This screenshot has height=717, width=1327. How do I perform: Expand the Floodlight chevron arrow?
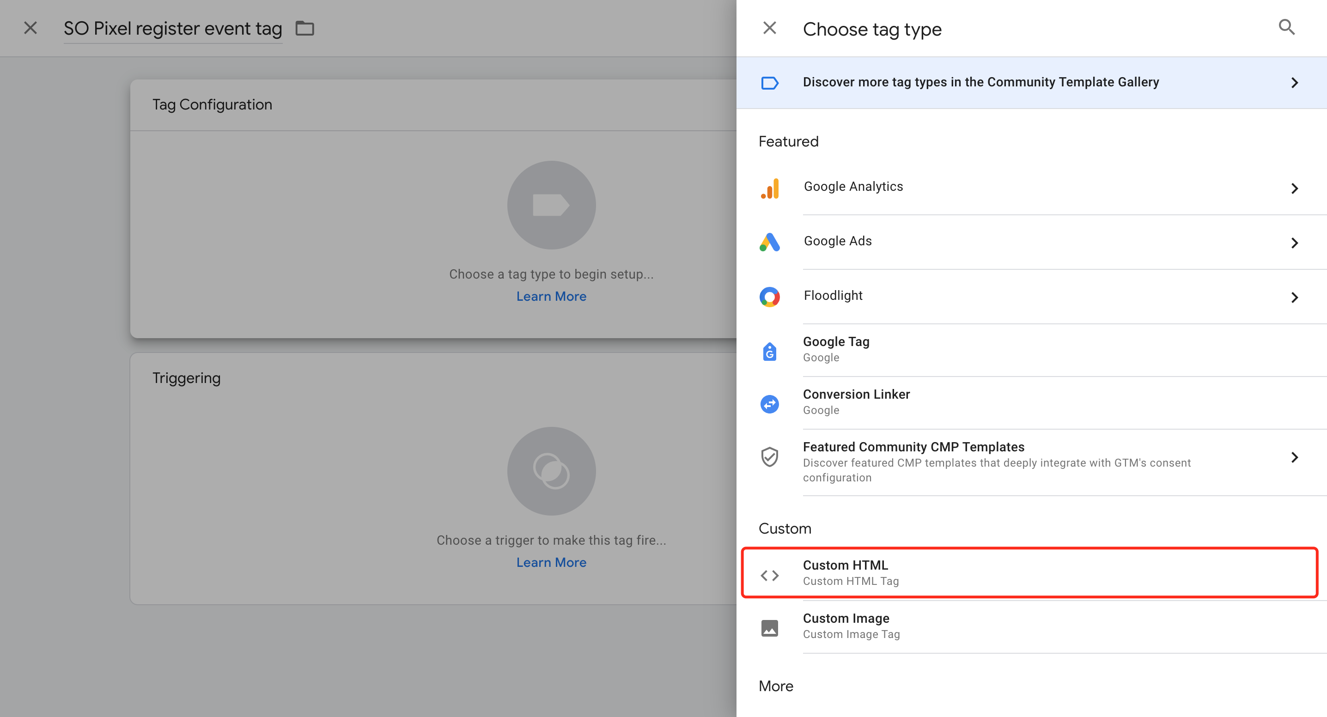coord(1295,297)
